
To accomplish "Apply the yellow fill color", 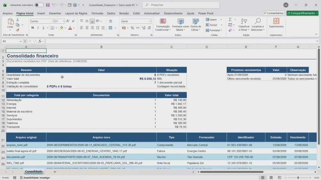I will 61,28.
